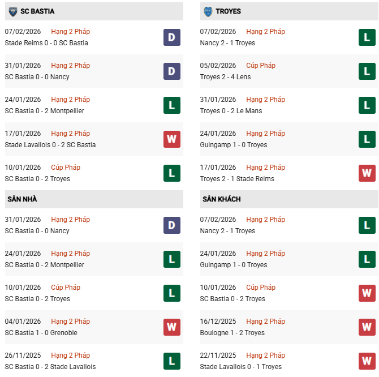This screenshot has width=379, height=377.
Task: Select W badge for Stade Lavallois 0-2 SC Bastia
Action: (171, 139)
